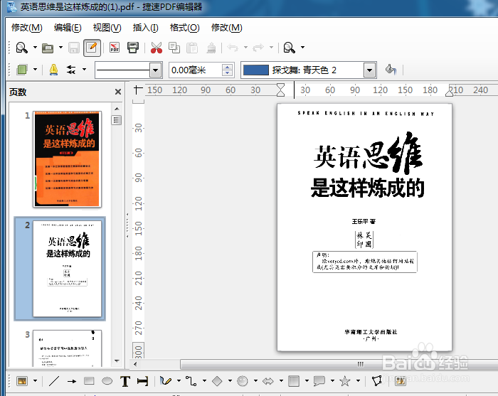This screenshot has height=396, width=498.
Task: Click the redo arrow icon
Action: tap(258, 48)
